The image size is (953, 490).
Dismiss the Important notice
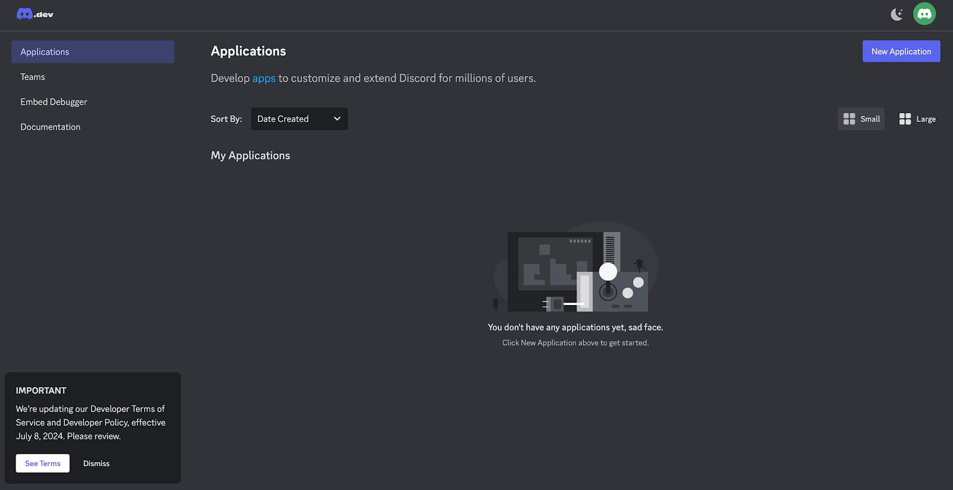tap(96, 463)
